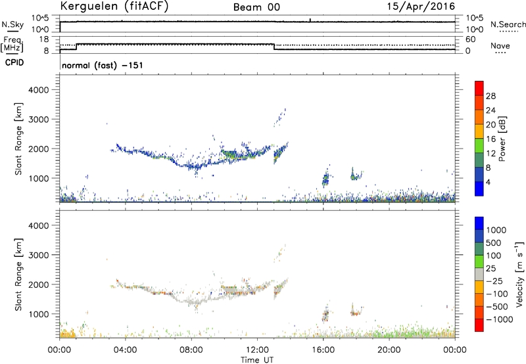Click the 'N.Sky' legend label
The height and width of the screenshot is (364, 526).
(12, 24)
